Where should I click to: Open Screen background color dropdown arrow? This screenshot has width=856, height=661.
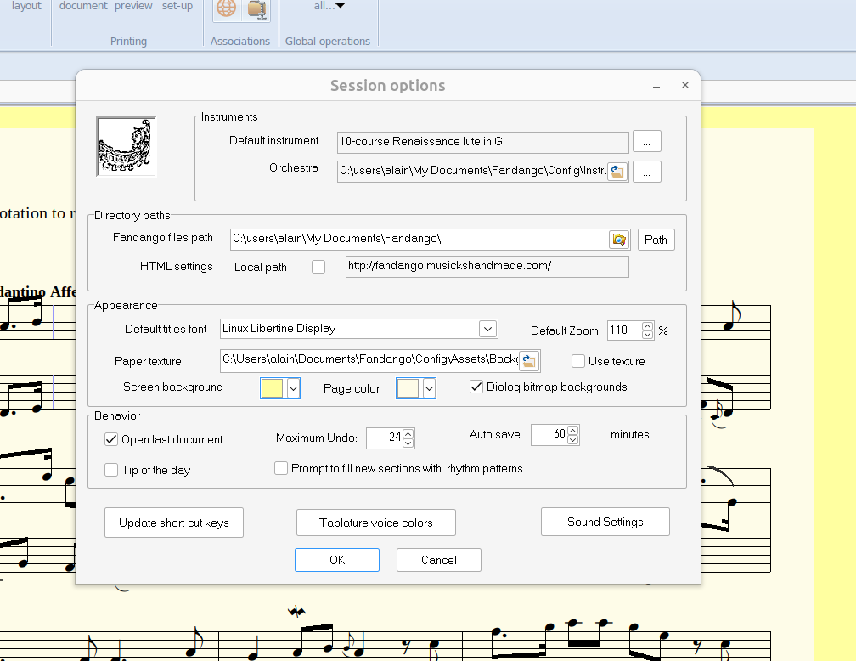point(294,388)
